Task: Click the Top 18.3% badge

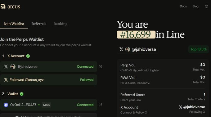Action: (x=198, y=49)
